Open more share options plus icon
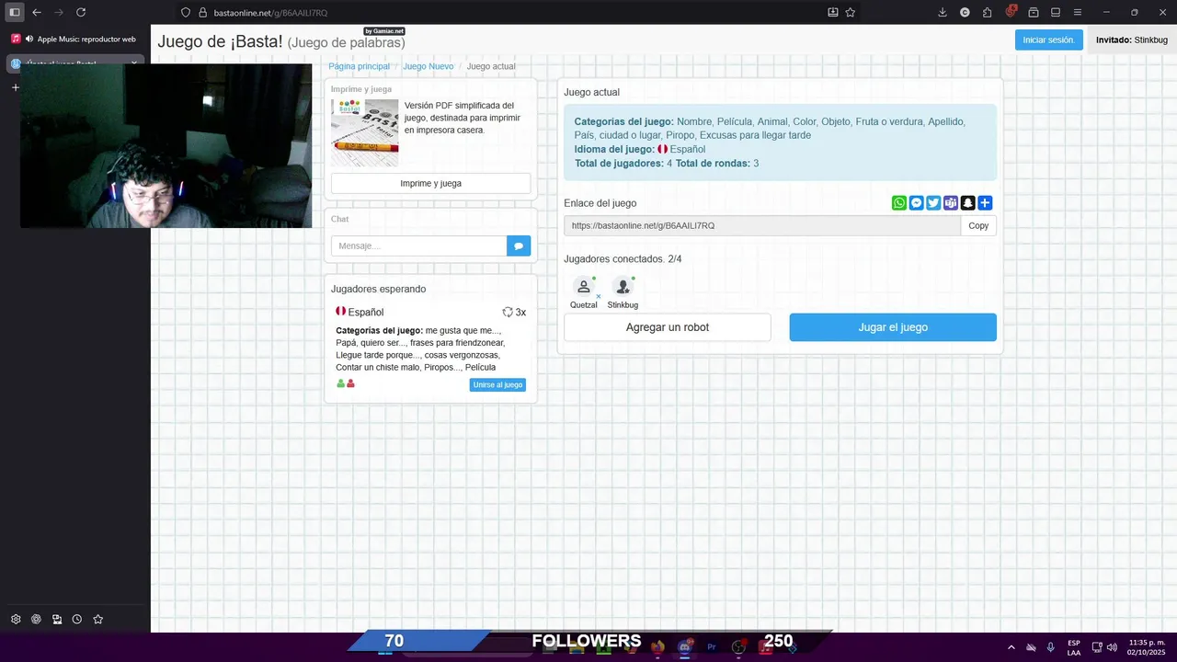This screenshot has height=662, width=1177. (x=985, y=203)
